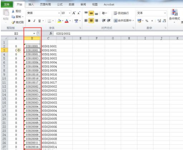The width and height of the screenshot is (183, 150).
Task: Toggle middle vertical alignment
Action: [91, 13]
